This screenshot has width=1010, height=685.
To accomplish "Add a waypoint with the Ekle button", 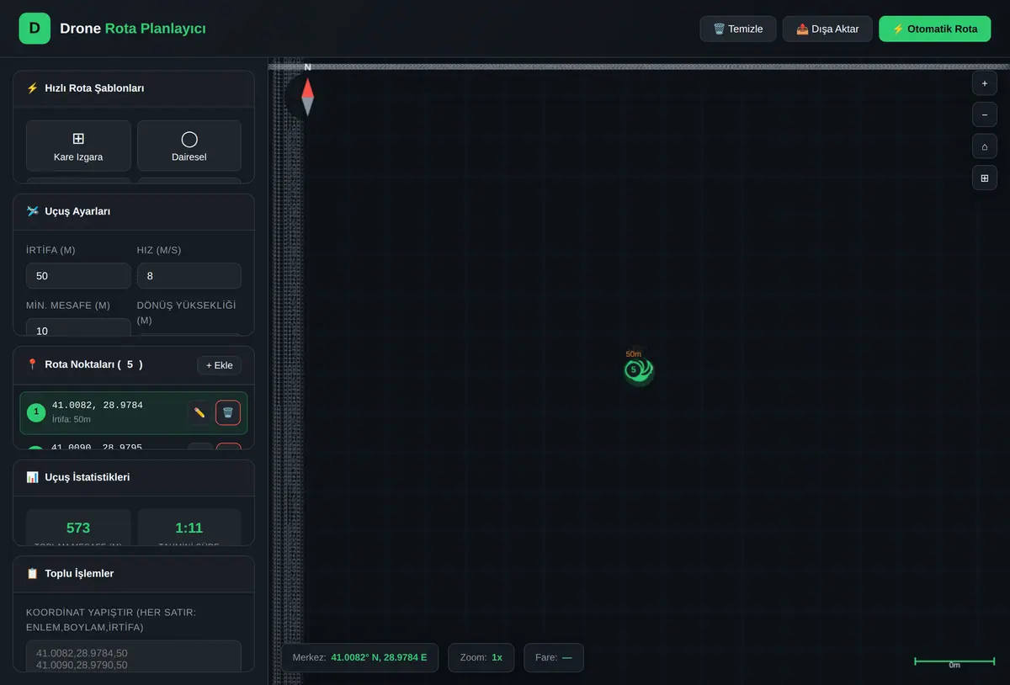I will tap(220, 365).
